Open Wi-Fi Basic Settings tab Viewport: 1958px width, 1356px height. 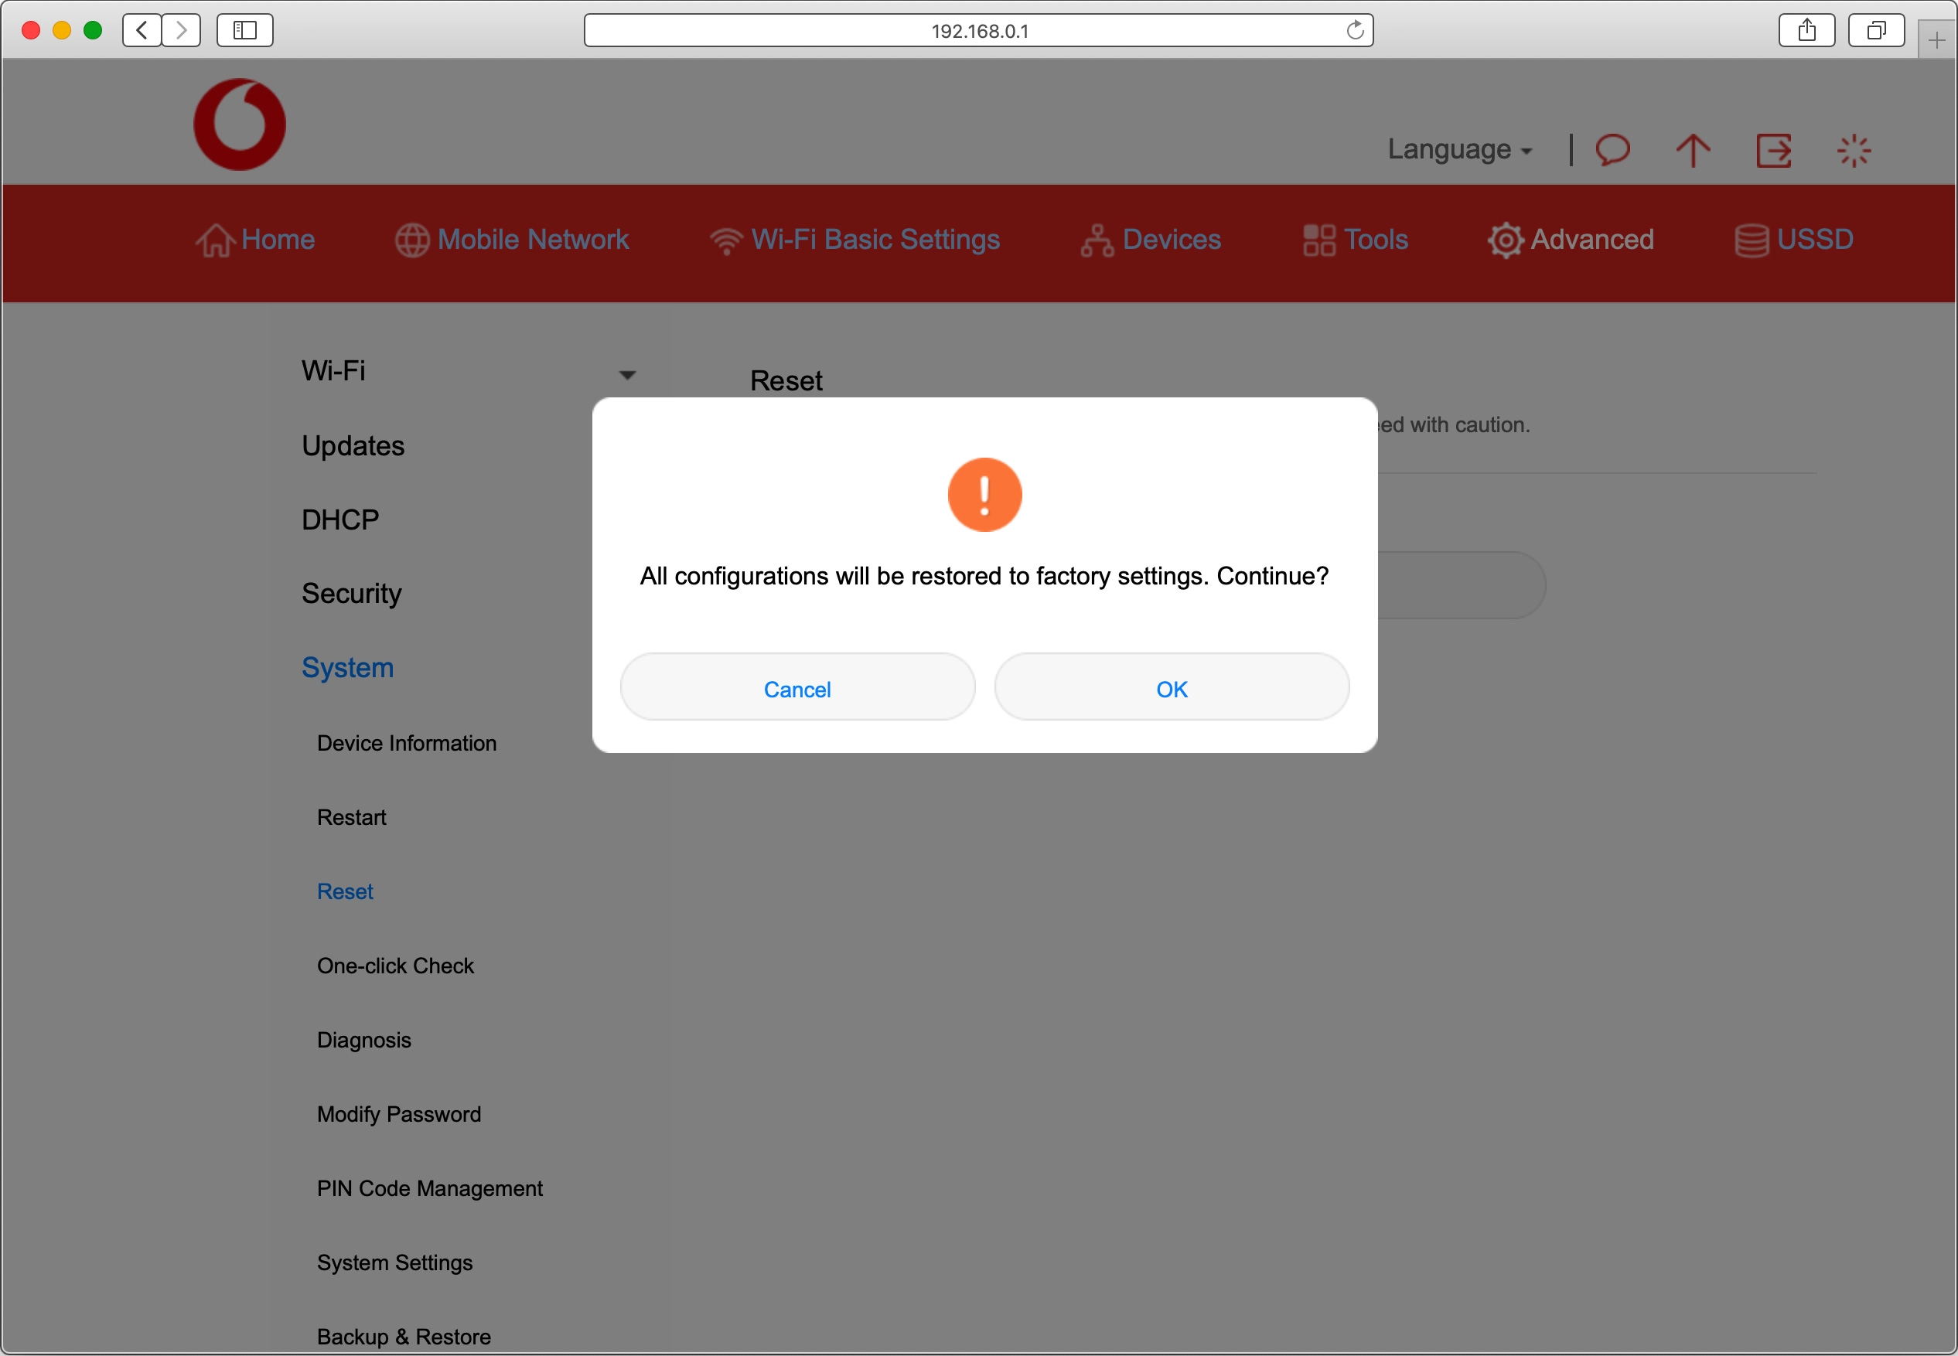click(854, 240)
